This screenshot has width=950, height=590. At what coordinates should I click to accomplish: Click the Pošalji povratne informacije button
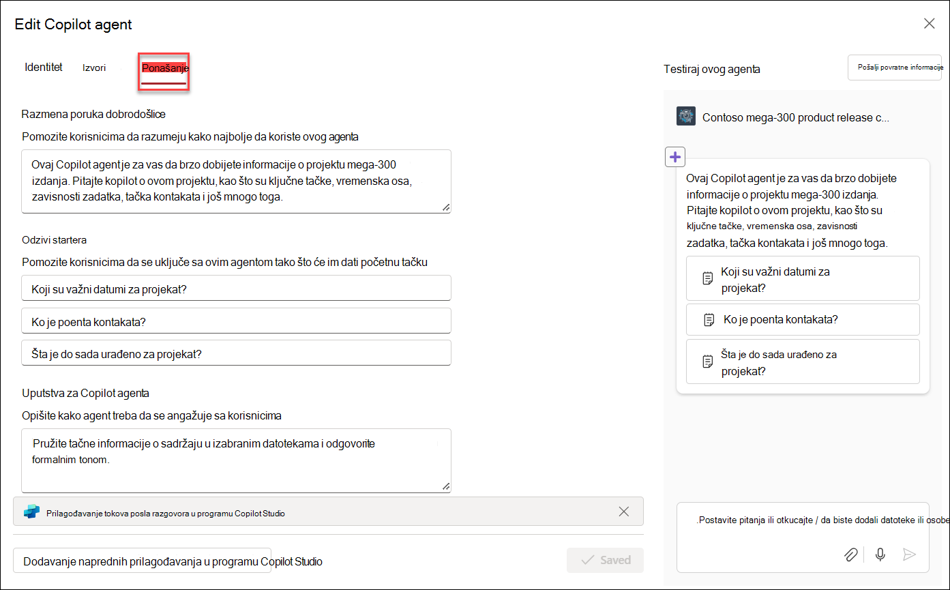894,68
